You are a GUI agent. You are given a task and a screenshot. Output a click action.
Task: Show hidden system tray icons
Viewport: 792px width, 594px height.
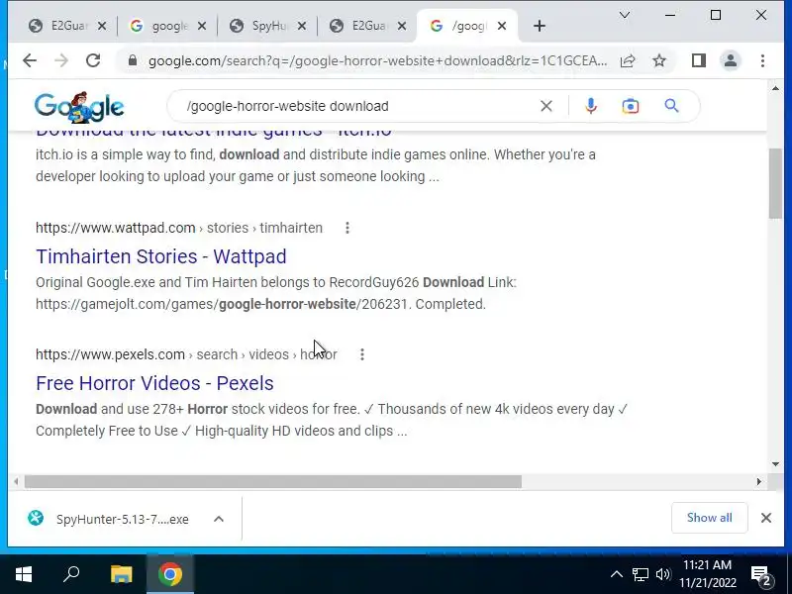[x=616, y=574]
